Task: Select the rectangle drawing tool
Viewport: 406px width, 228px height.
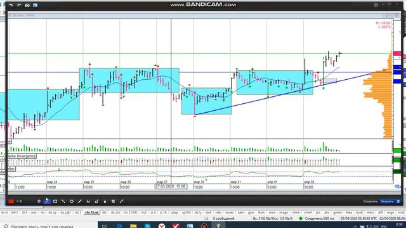Action: pyautogui.click(x=55, y=201)
